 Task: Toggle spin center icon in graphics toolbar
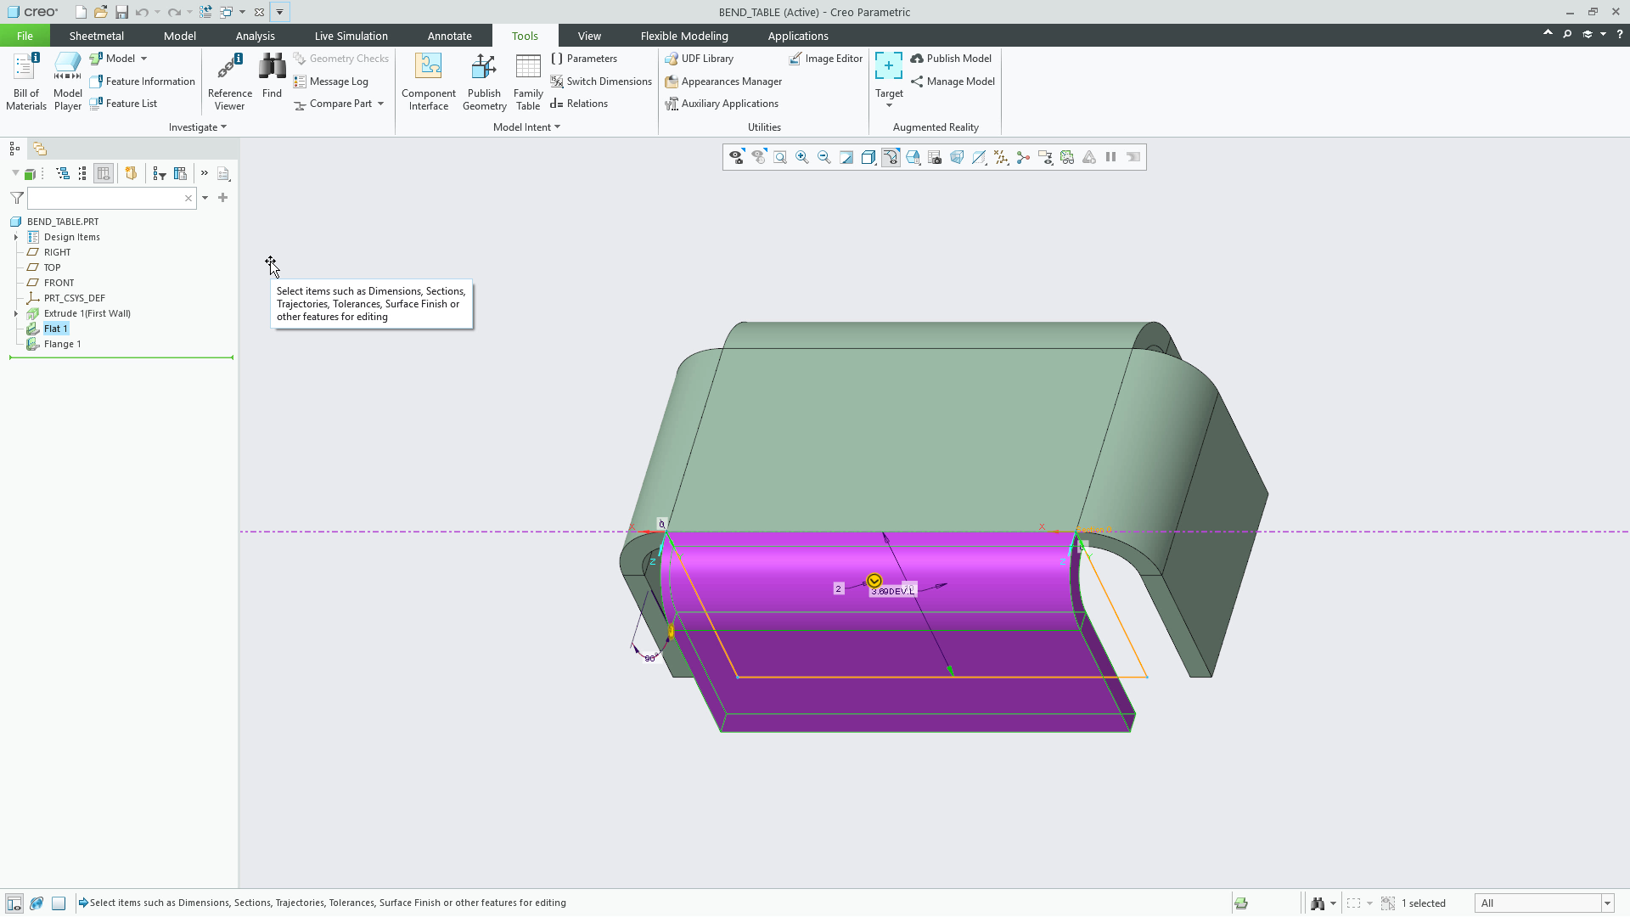point(1023,157)
